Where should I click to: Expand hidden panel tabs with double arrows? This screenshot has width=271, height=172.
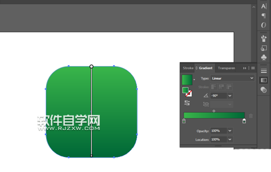[244, 68]
